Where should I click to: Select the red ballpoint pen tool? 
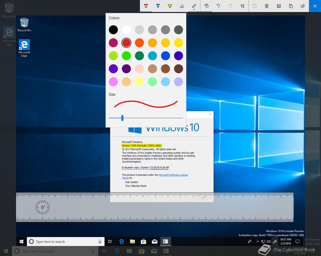click(x=146, y=6)
